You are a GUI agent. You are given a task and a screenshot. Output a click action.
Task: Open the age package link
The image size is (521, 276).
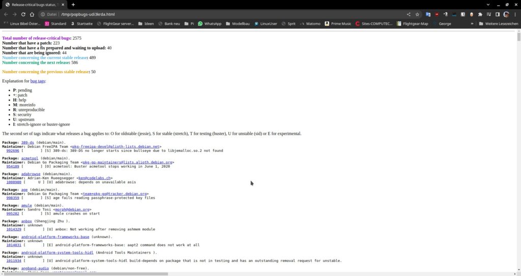pyautogui.click(x=24, y=190)
